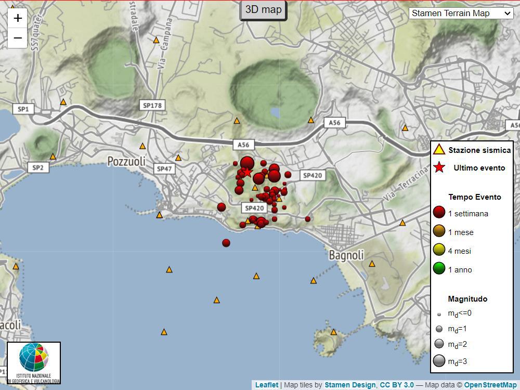This screenshot has width=520, height=390.
Task: Zoom in on the map
Action: pyautogui.click(x=18, y=18)
